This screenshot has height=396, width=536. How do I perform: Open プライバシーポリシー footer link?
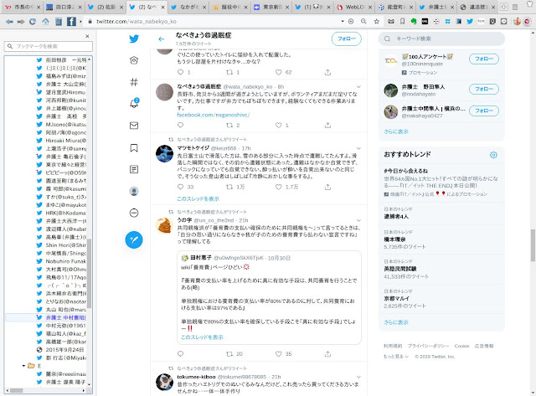pos(428,346)
